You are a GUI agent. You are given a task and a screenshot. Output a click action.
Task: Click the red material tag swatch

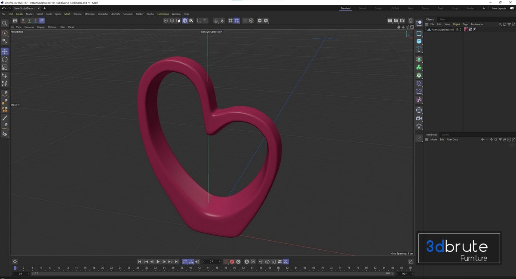coord(466,30)
